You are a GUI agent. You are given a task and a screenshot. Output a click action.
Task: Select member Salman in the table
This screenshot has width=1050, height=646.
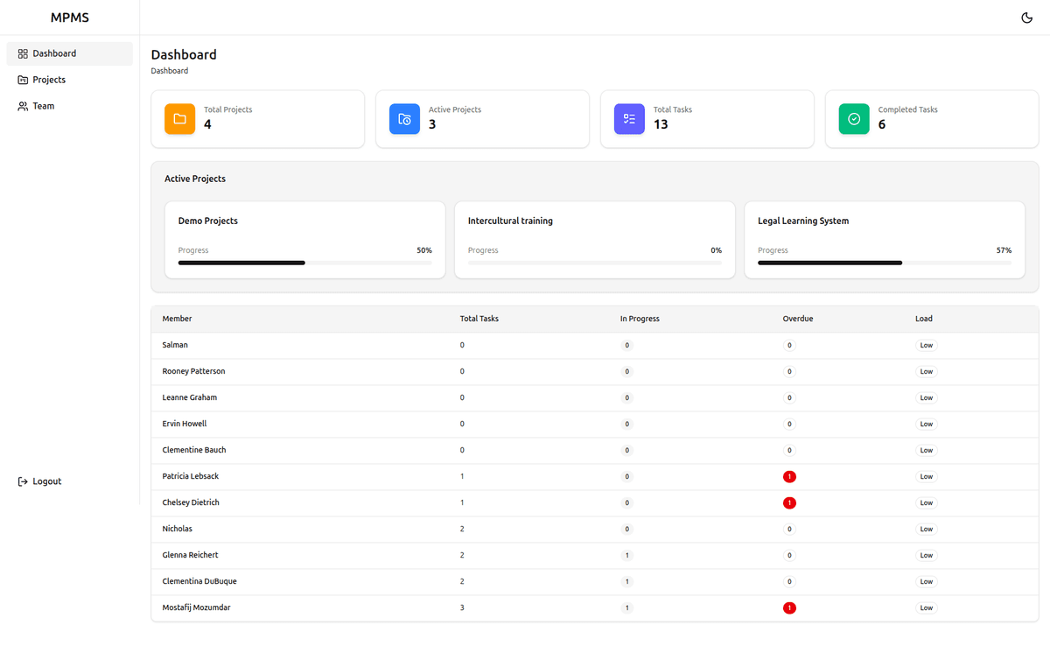pyautogui.click(x=175, y=345)
